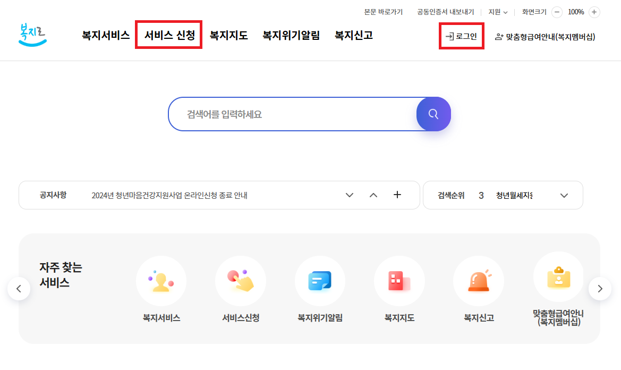Select the 복지서비스 icon in frequently used services
621x370 pixels.
pos(161,281)
